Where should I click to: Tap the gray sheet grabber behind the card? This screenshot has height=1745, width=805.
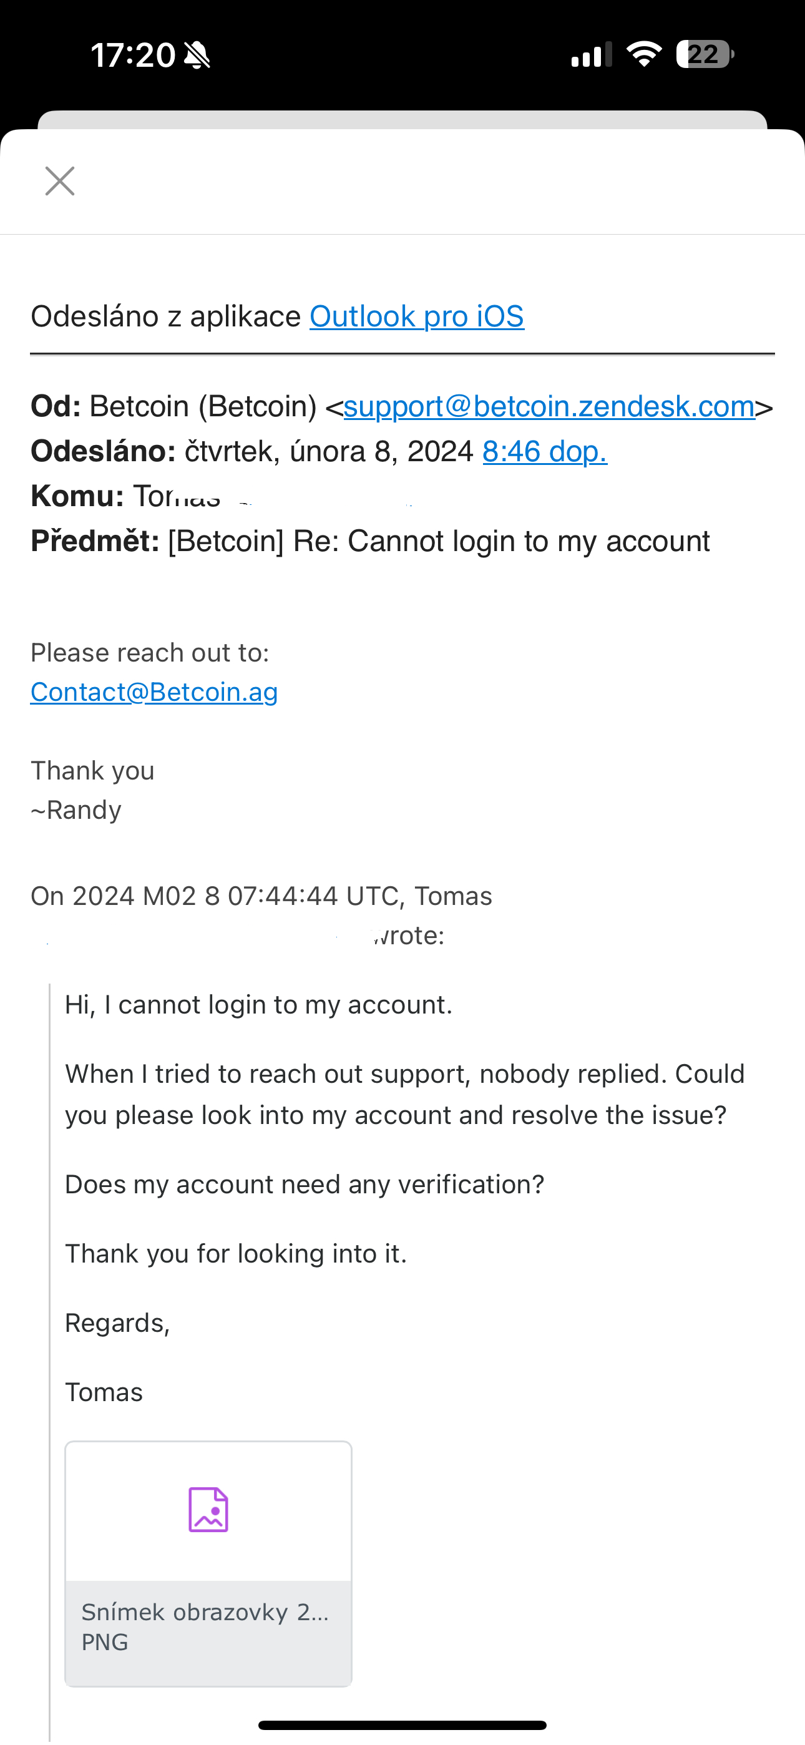point(402,119)
